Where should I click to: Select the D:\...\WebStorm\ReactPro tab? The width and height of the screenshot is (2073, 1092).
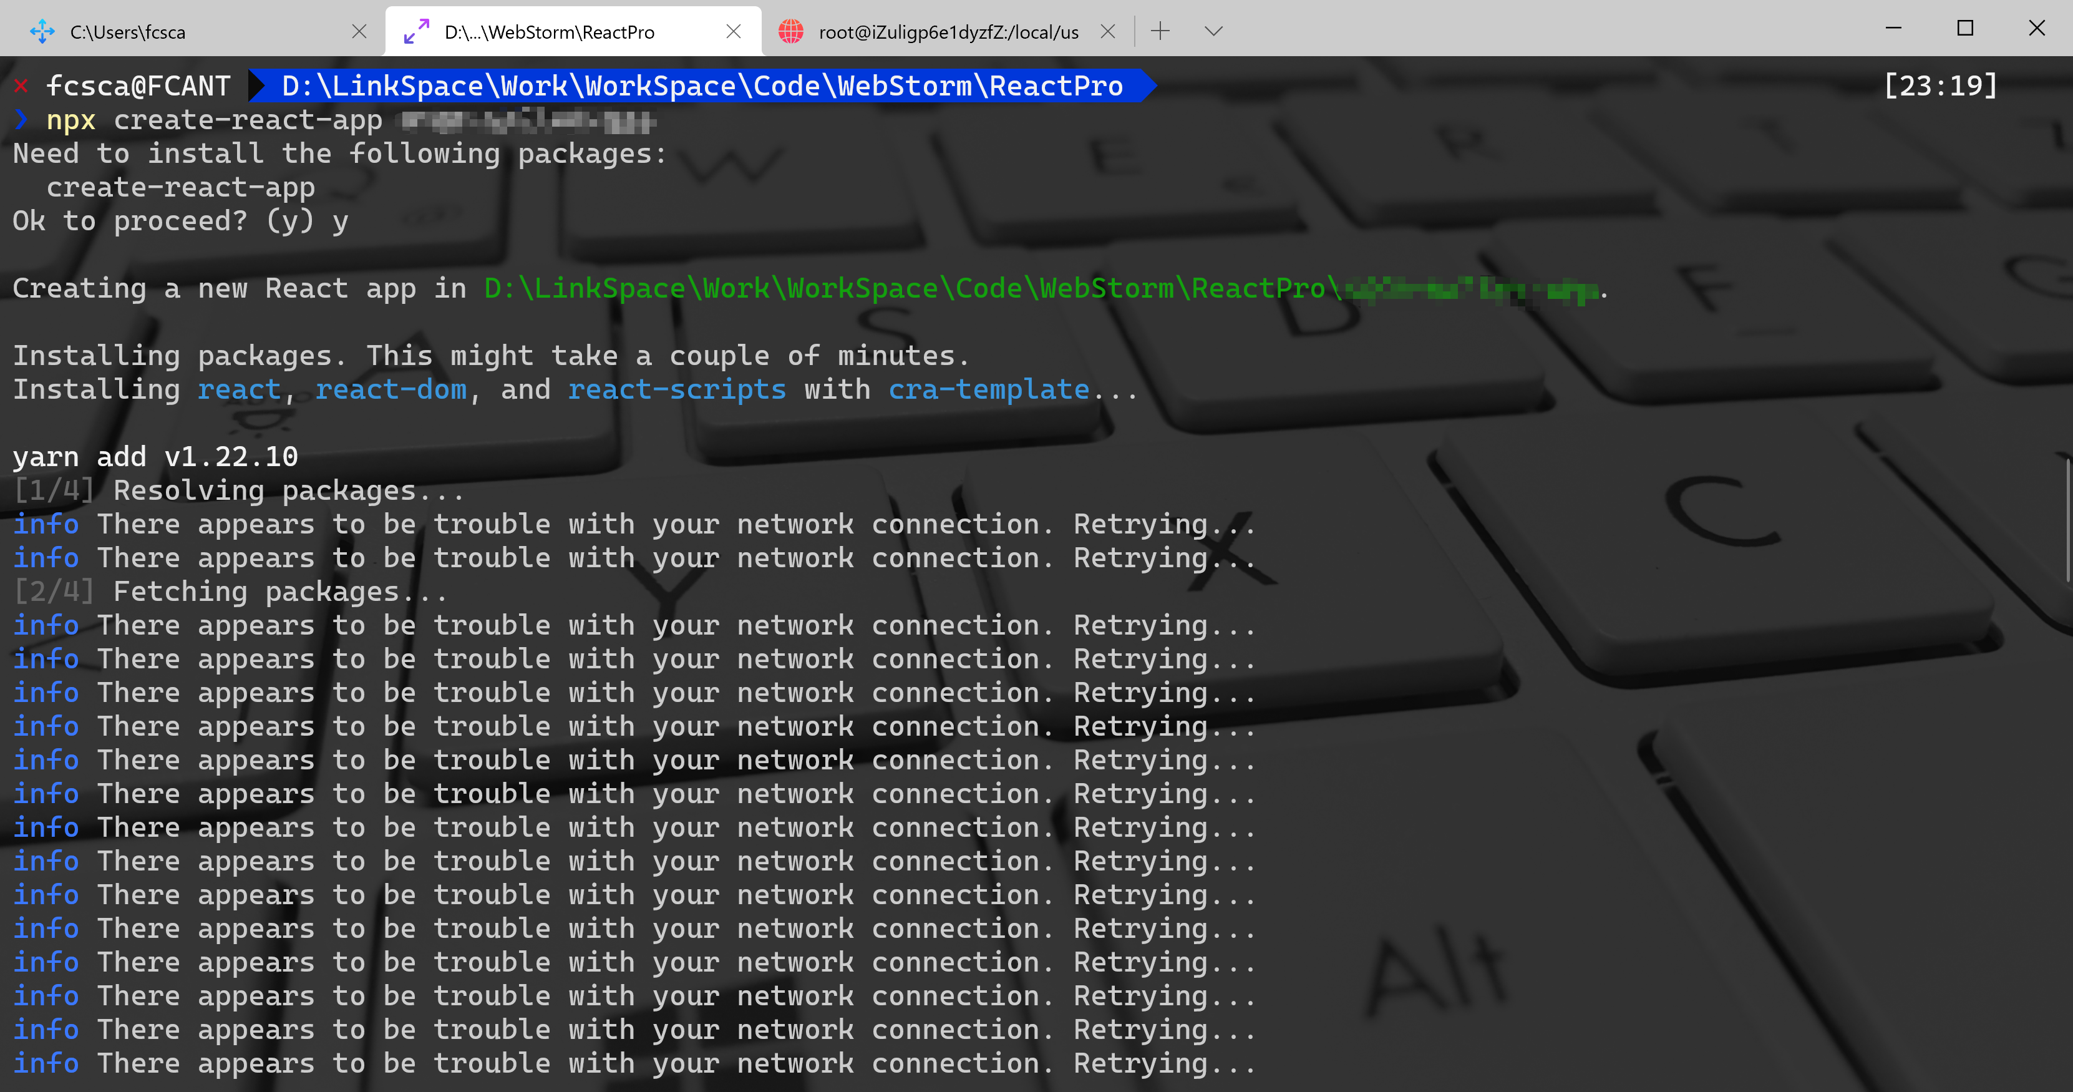[549, 31]
